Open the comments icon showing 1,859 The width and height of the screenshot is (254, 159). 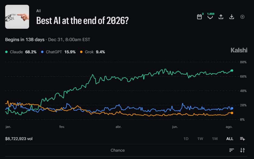(x=210, y=17)
